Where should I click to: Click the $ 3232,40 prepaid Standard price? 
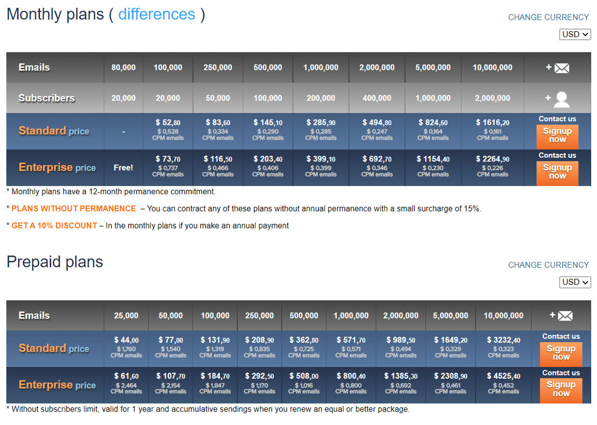(x=504, y=340)
